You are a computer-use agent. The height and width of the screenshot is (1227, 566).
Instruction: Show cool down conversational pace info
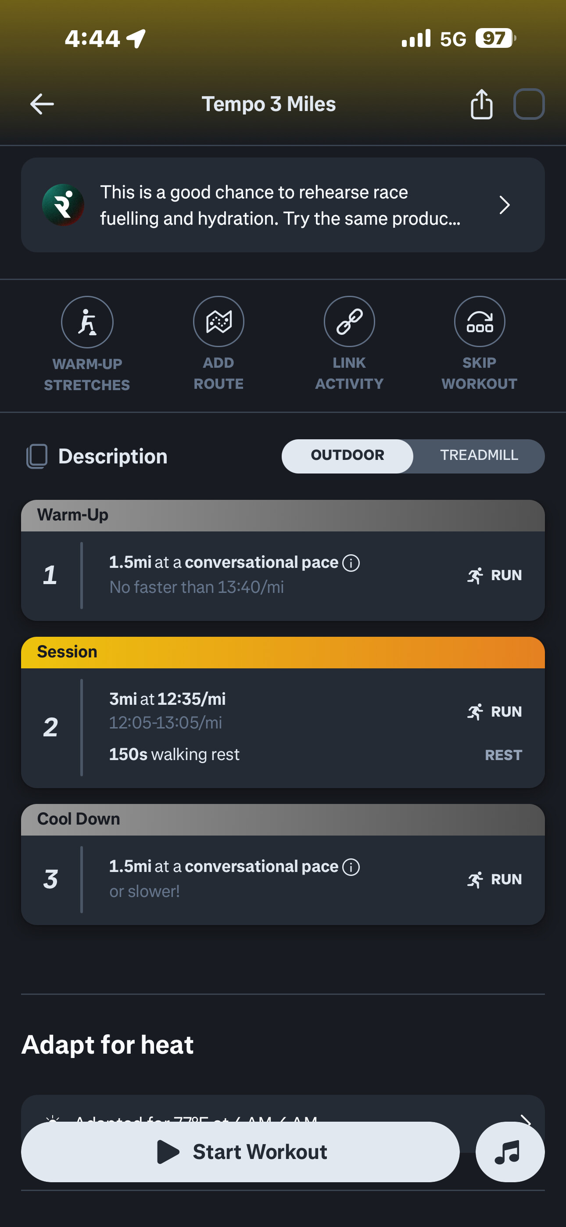[x=351, y=867]
